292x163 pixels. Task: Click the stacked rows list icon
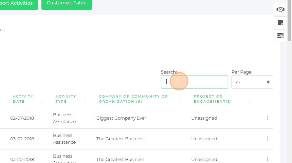click(280, 36)
